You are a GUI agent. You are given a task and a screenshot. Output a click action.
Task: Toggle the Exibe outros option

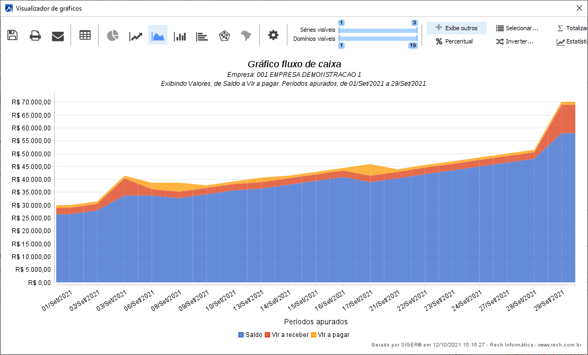click(x=457, y=28)
